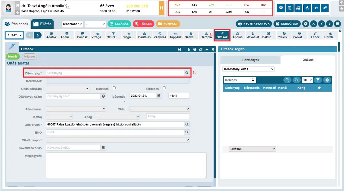The width and height of the screenshot is (344, 191).
Task: Zoom in the Oltások helper table
Action: click(287, 80)
